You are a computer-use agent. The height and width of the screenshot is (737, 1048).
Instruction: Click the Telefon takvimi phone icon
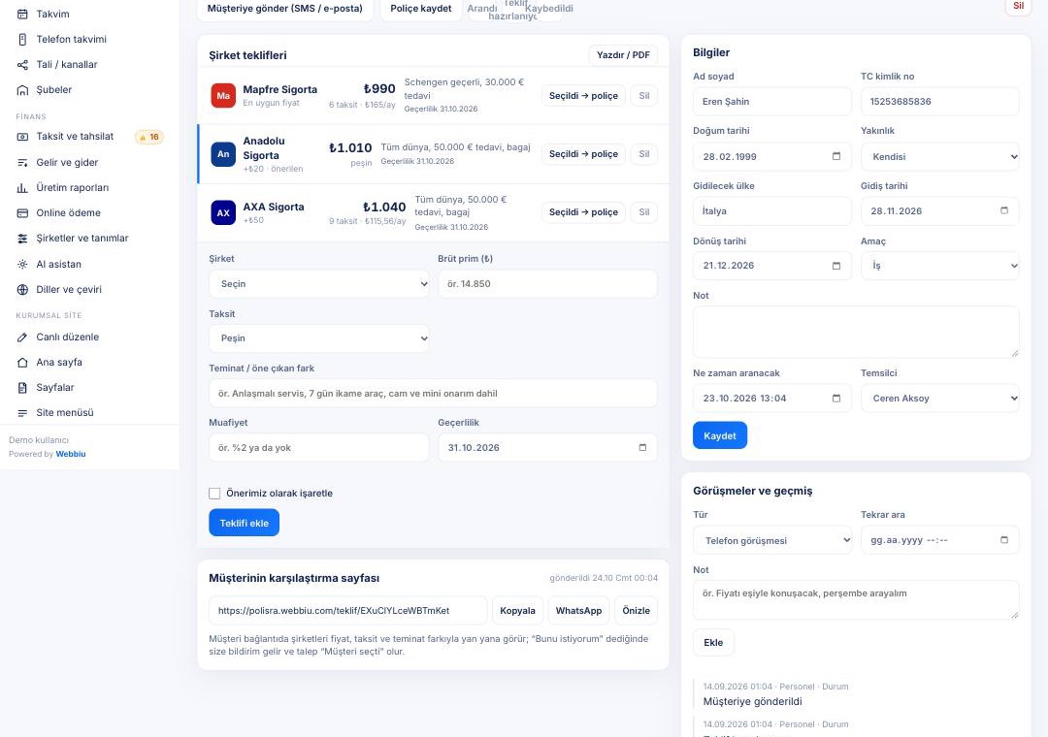[x=22, y=40]
